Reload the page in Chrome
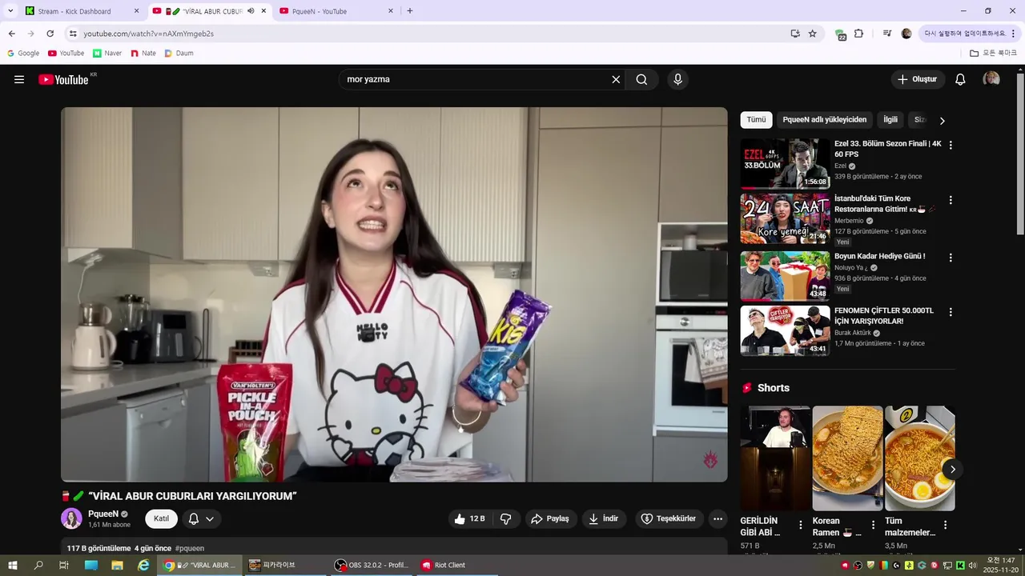Screen dimensions: 1025x576 coord(50,34)
